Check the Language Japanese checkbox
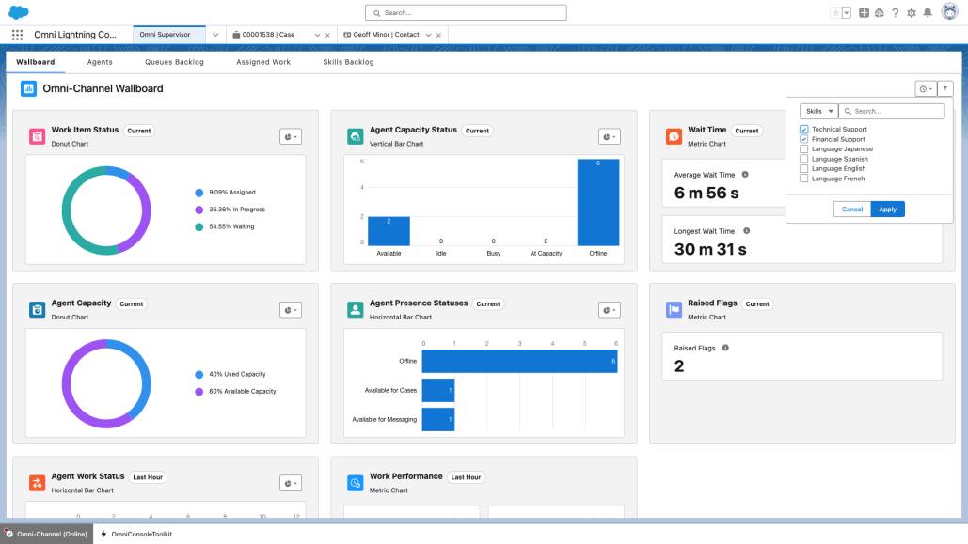 (803, 149)
